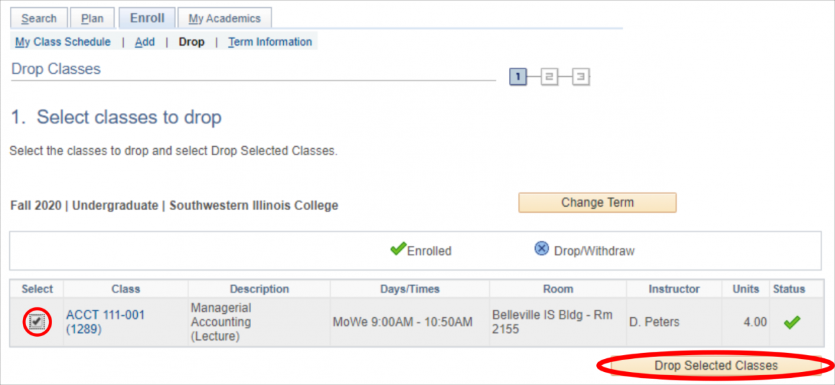Click the Enrolled checkmark legend symbol

(x=398, y=248)
